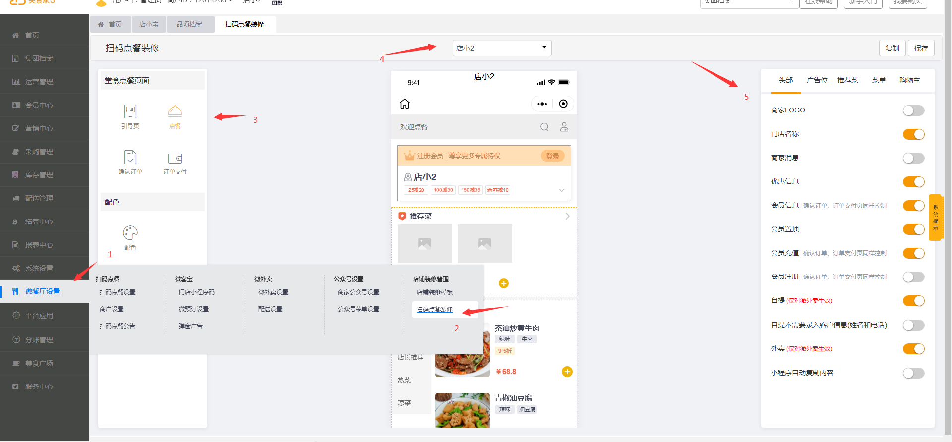Screen dimensions: 952x442
Task: Open 扫码点餐装修 in the flyout menu
Action: click(435, 310)
